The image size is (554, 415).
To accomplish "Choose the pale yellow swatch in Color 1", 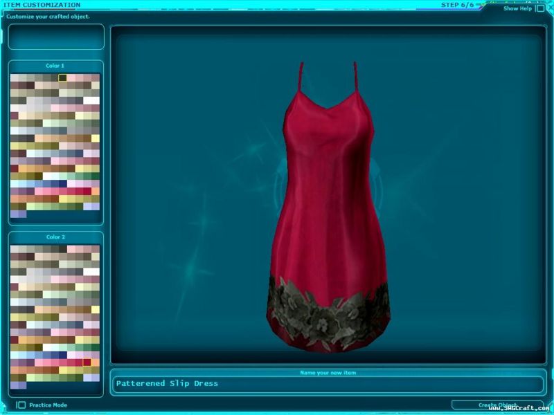I will (95, 138).
